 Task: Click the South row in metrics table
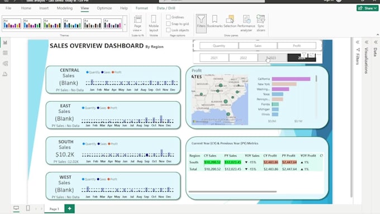tap(256, 162)
